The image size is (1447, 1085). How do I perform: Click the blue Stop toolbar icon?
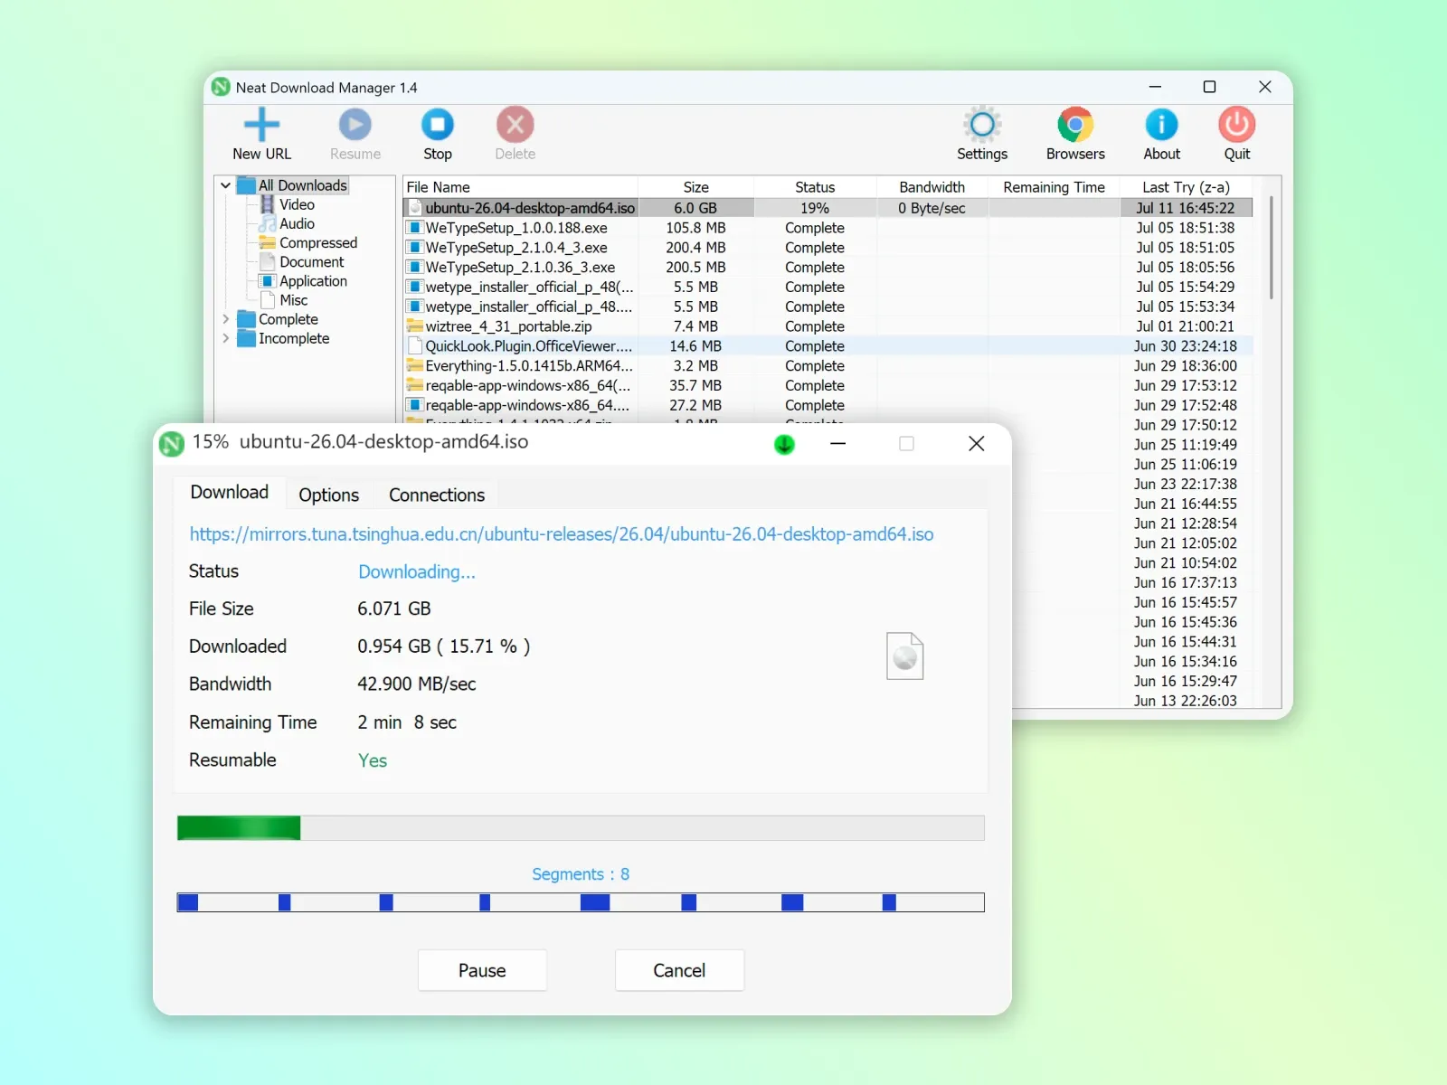[438, 125]
